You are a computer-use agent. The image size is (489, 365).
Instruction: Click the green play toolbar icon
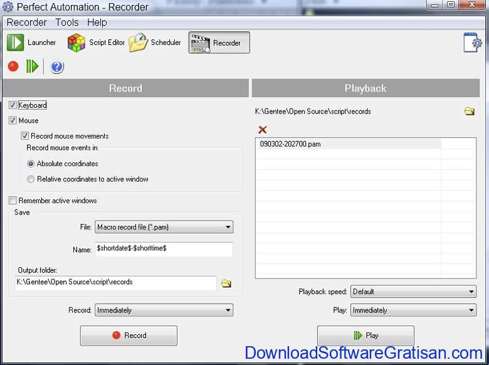click(x=32, y=66)
